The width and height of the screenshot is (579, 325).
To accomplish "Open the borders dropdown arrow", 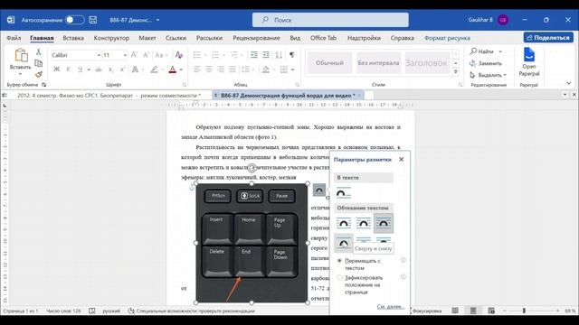I will tap(292, 70).
